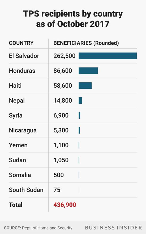Click the Syria bar
The width and height of the screenshot is (146, 234).
pos(79,115)
